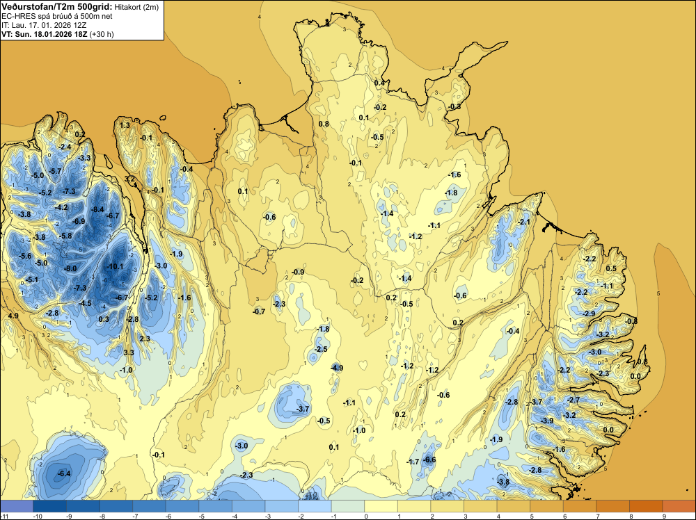Screen dimensions: 696x520
Task: Click the legend color band between 0 and 1
Action: (x=381, y=506)
